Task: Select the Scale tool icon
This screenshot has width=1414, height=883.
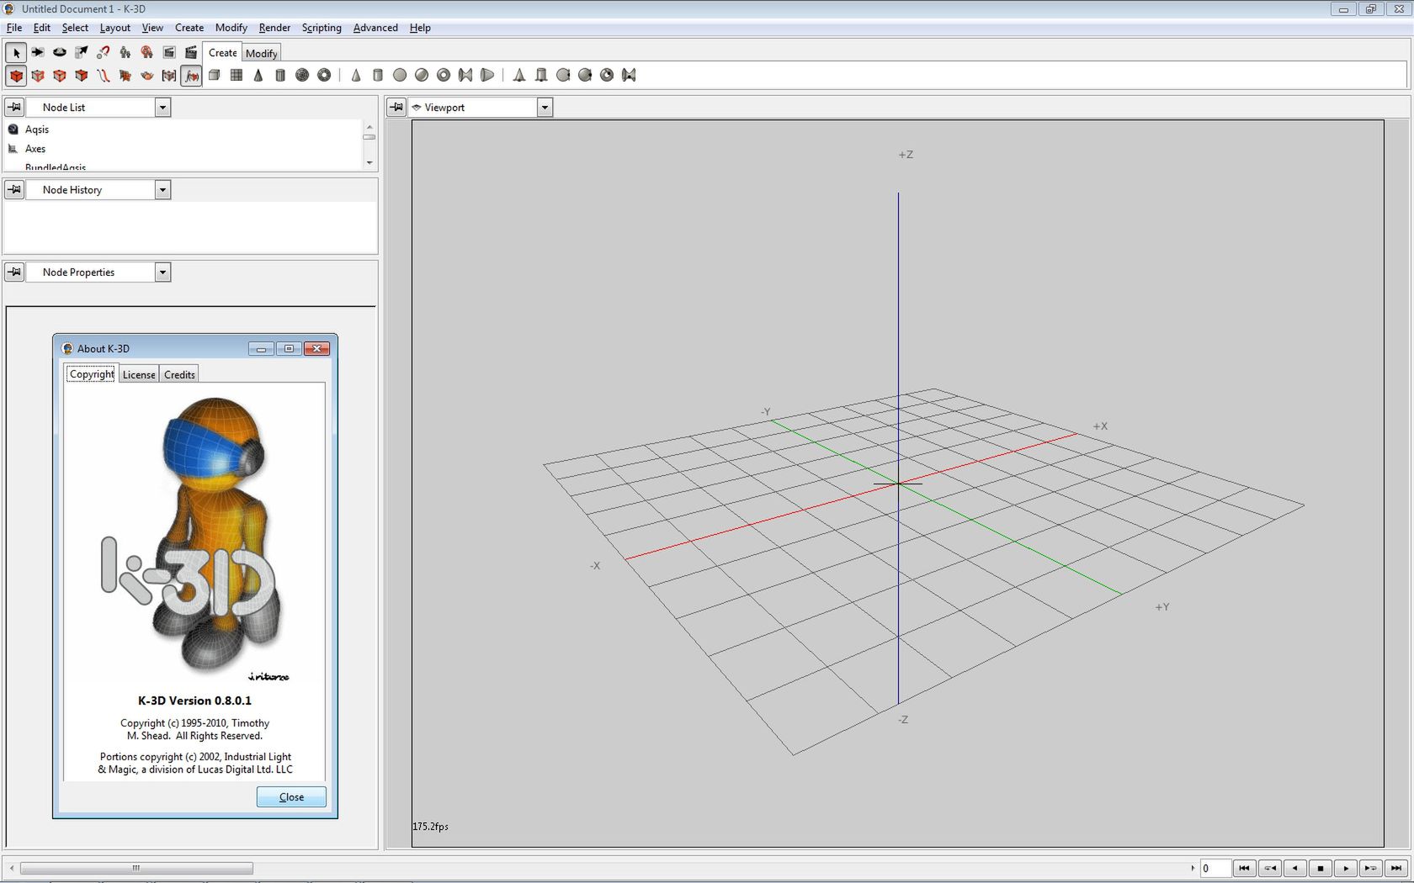Action: pyautogui.click(x=82, y=52)
